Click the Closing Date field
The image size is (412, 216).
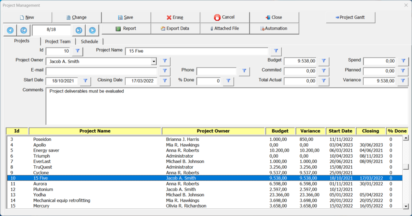click(x=141, y=81)
